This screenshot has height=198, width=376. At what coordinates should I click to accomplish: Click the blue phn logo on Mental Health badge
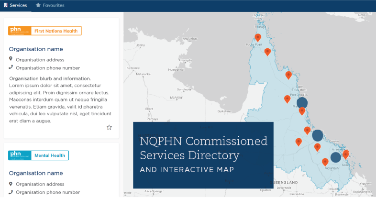point(20,155)
